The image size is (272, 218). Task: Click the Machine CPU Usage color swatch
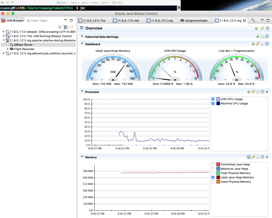tap(218, 103)
